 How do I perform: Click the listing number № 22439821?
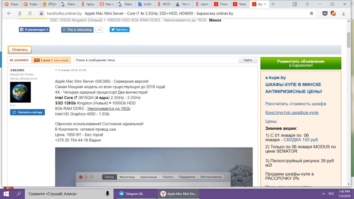[19, 60]
